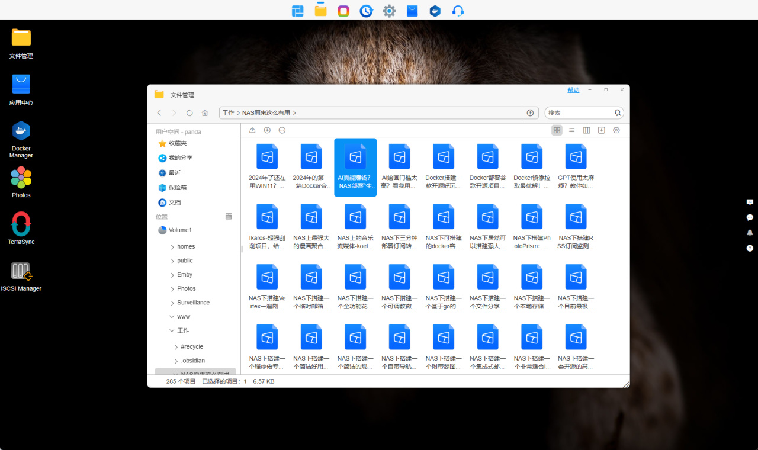Click the upload icon in file toolbar
The width and height of the screenshot is (758, 450).
pyautogui.click(x=252, y=130)
